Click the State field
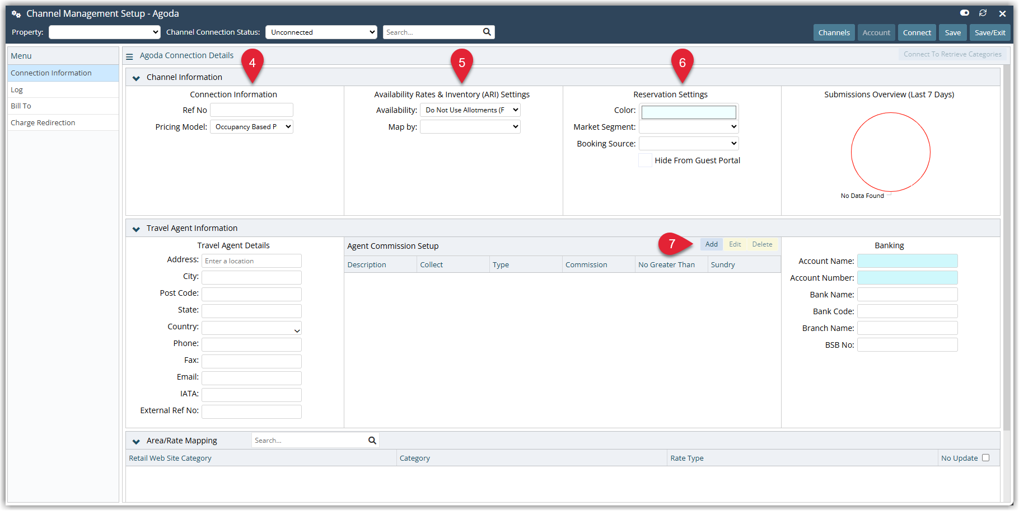 [251, 311]
